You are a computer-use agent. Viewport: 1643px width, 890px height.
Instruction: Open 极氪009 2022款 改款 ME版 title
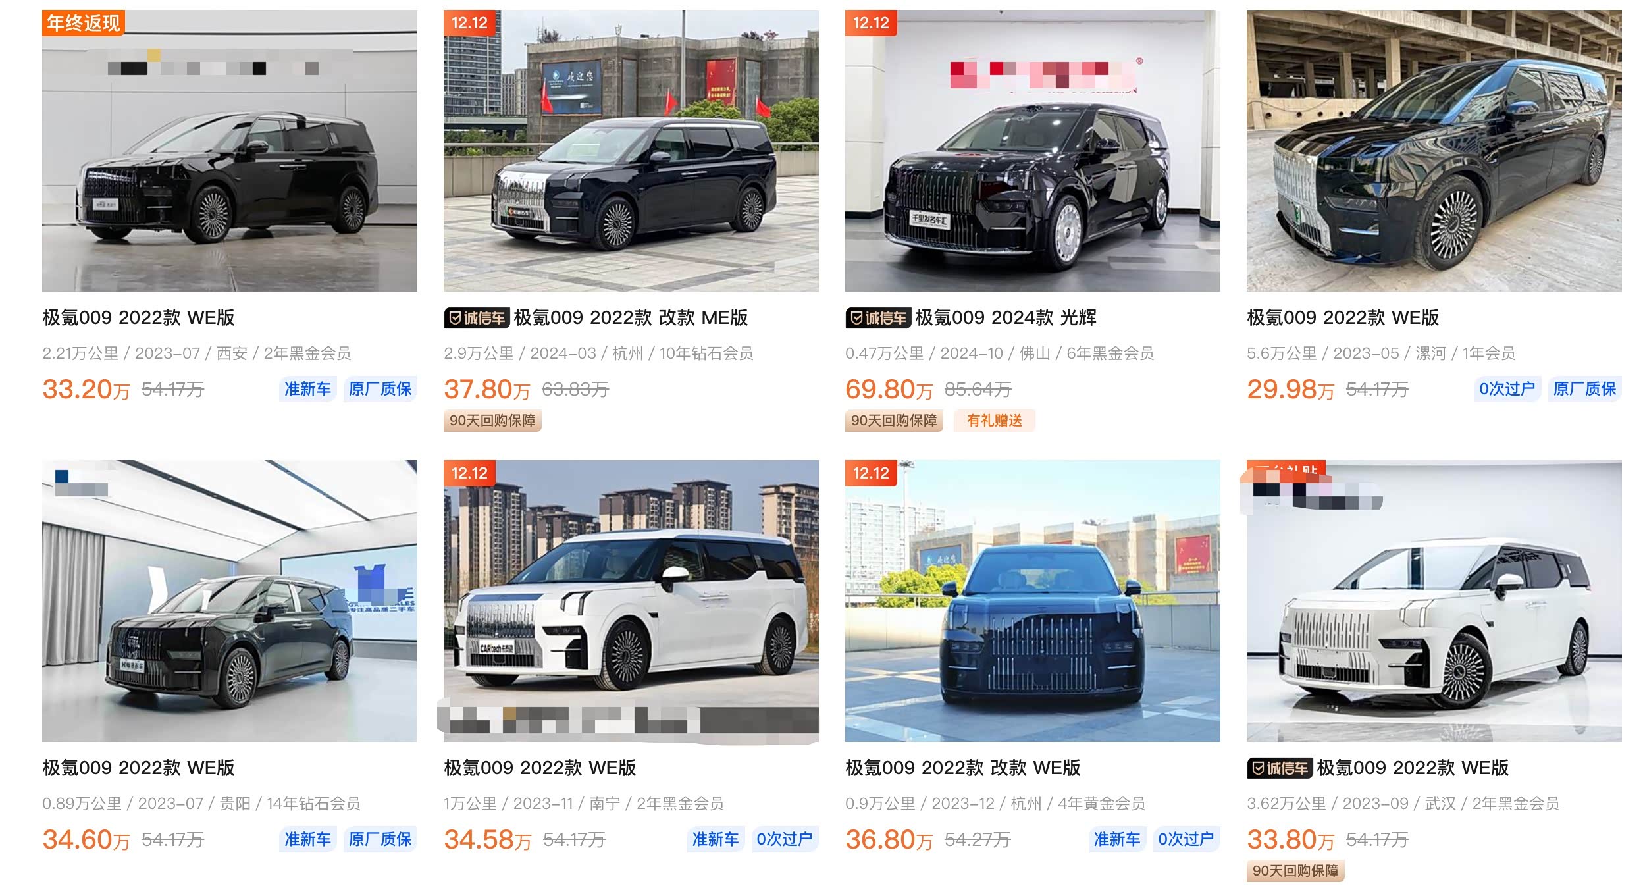631,318
